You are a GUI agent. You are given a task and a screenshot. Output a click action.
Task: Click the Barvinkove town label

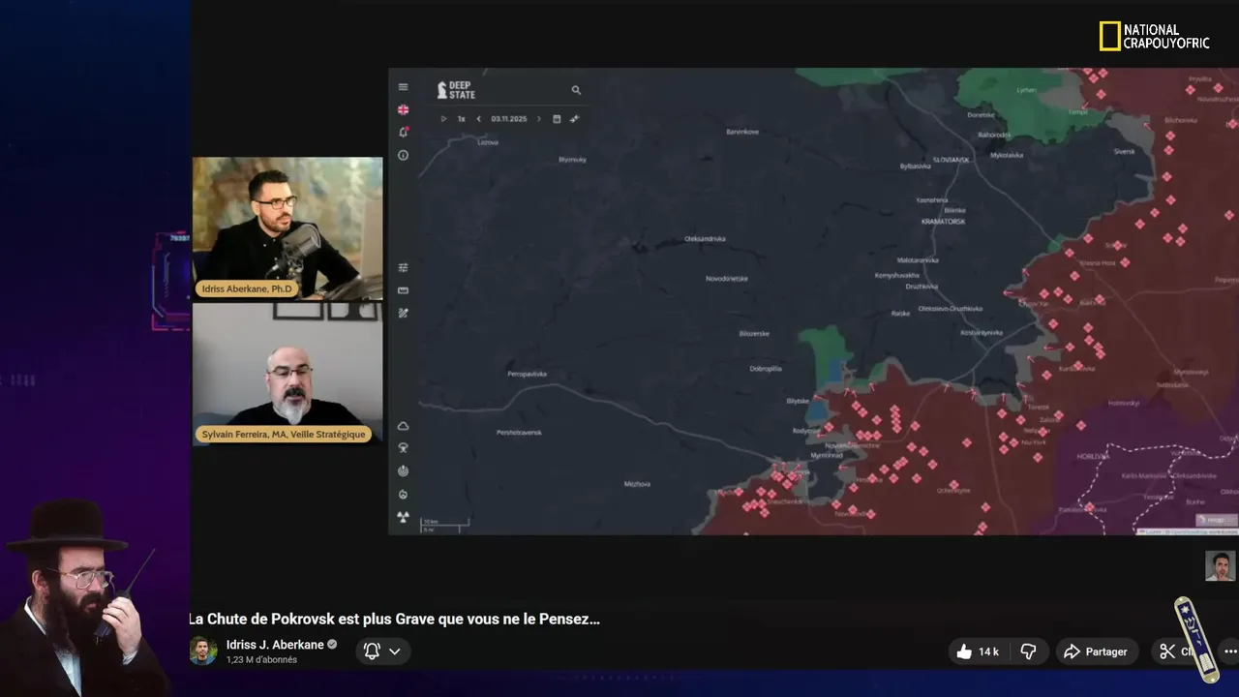742,132
